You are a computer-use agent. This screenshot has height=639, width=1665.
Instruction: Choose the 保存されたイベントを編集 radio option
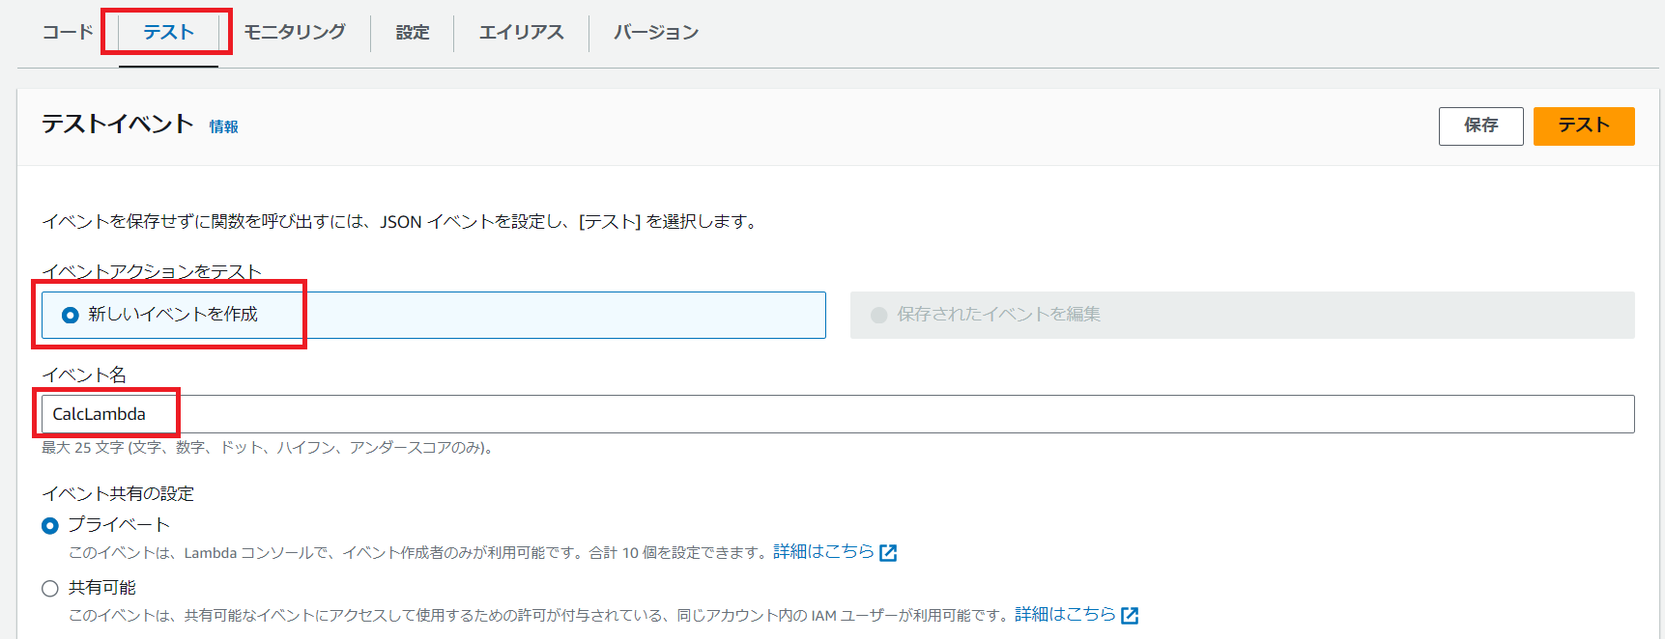pos(878,315)
